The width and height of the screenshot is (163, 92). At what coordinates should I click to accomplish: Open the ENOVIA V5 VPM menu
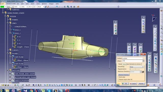(11, 4)
